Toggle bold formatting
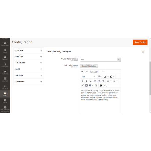The height and width of the screenshot is (151, 151). (x=83, y=81)
